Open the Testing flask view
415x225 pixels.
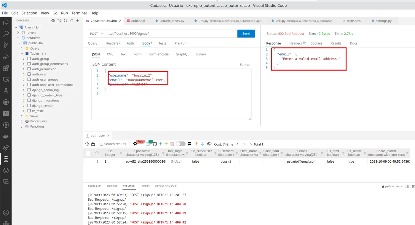6,91
